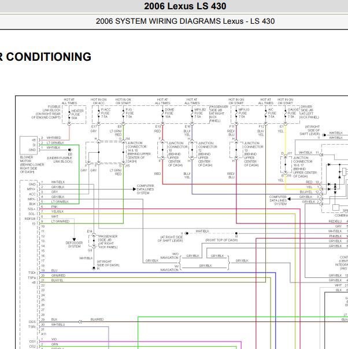Click '2006 SYSTEM WIRING DIAGRAMS Lexus - LS 430' subtitle

tap(185, 21)
